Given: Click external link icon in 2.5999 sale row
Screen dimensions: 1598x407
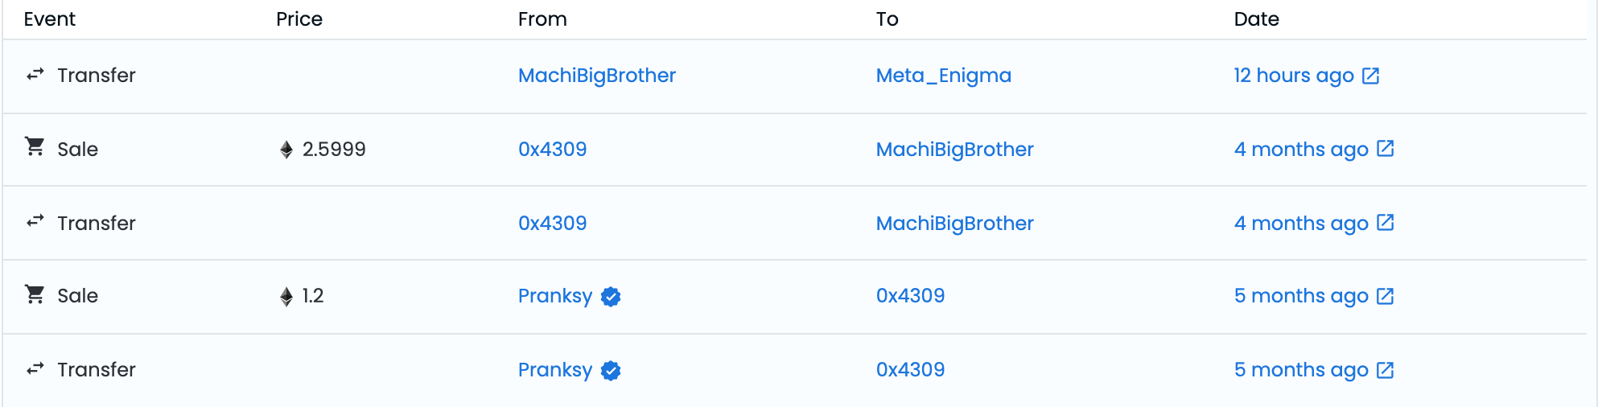Looking at the screenshot, I should click(x=1385, y=149).
